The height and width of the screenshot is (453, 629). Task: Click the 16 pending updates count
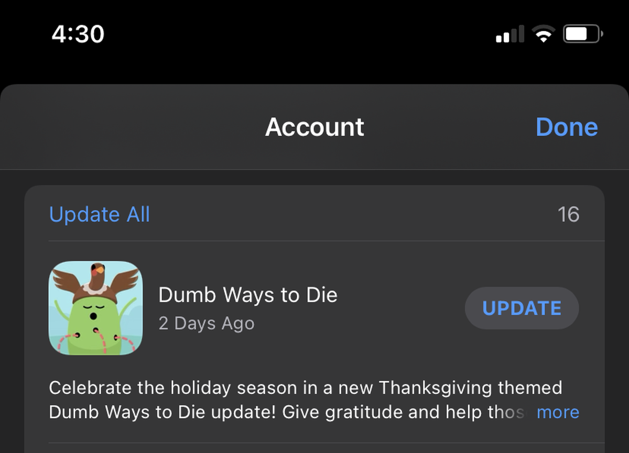point(569,215)
